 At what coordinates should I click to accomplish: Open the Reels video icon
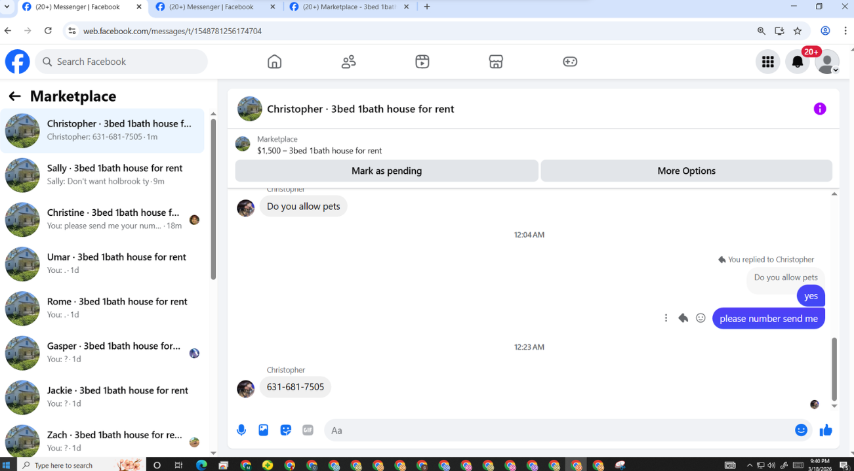point(422,62)
